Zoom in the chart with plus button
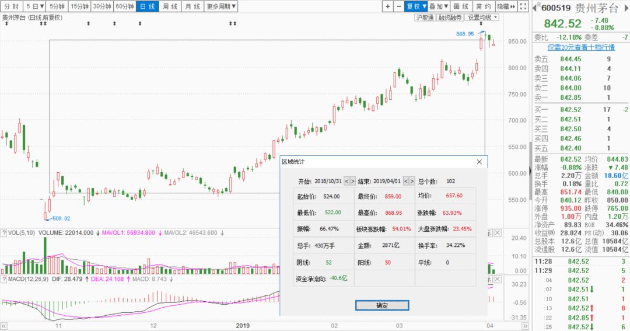Viewport: 630px width, 331px height. (x=388, y=6)
